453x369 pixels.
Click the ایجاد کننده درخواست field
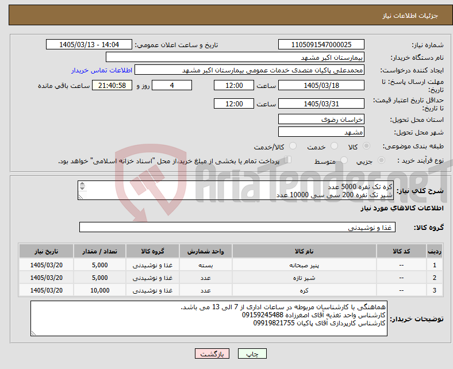click(x=249, y=70)
